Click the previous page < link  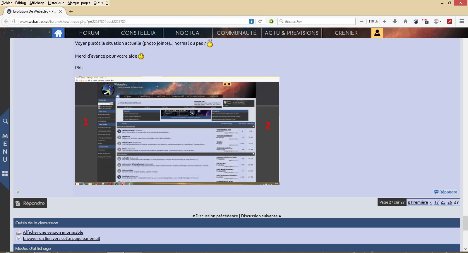(x=431, y=202)
